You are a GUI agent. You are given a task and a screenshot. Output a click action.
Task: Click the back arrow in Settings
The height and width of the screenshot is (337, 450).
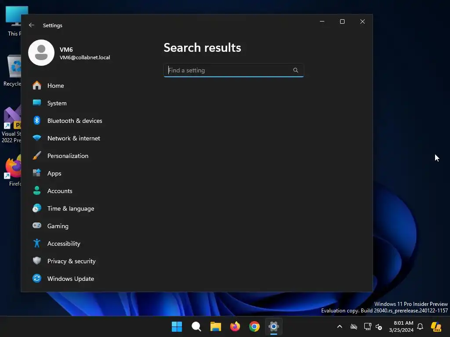[x=32, y=25]
